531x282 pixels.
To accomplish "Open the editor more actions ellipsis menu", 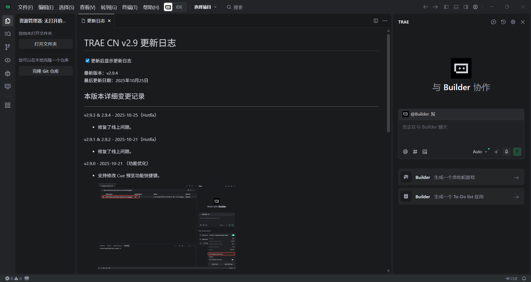I will tap(385, 21).
